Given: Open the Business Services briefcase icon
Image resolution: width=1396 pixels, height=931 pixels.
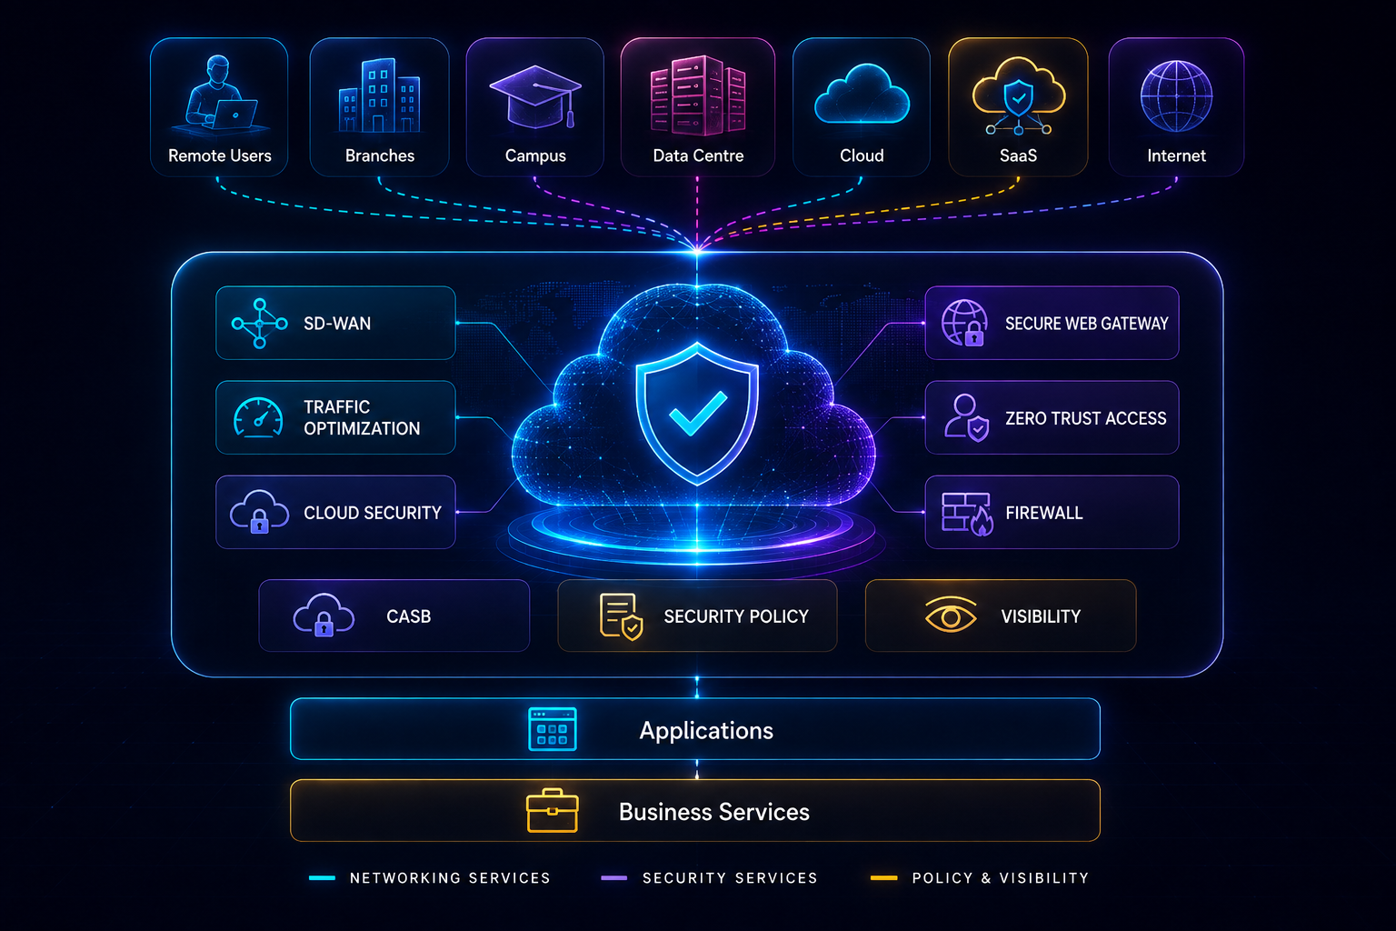Looking at the screenshot, I should click(553, 810).
